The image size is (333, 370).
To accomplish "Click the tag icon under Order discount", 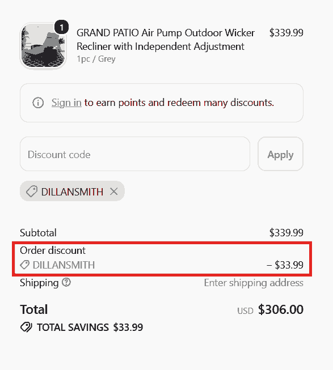I will tap(24, 265).
